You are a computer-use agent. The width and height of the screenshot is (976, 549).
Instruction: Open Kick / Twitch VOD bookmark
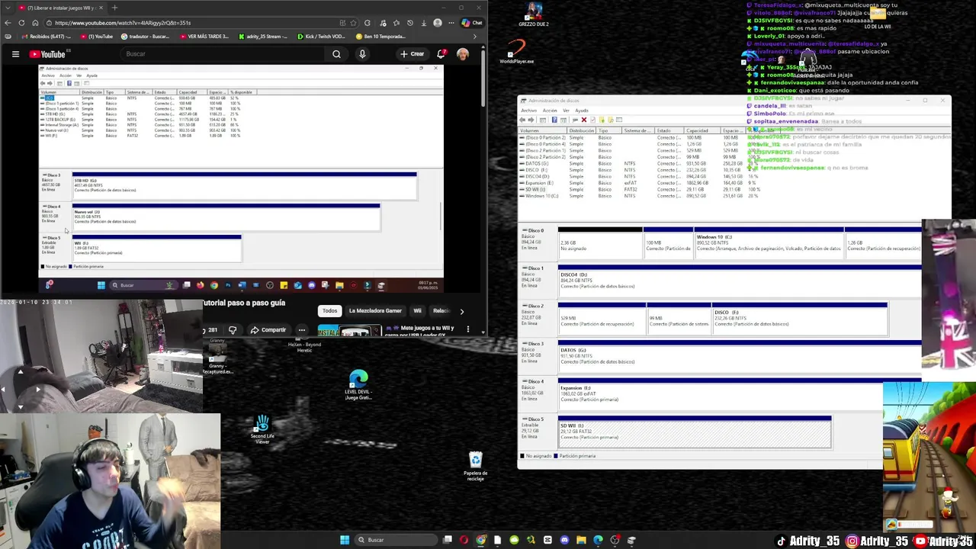pos(321,37)
